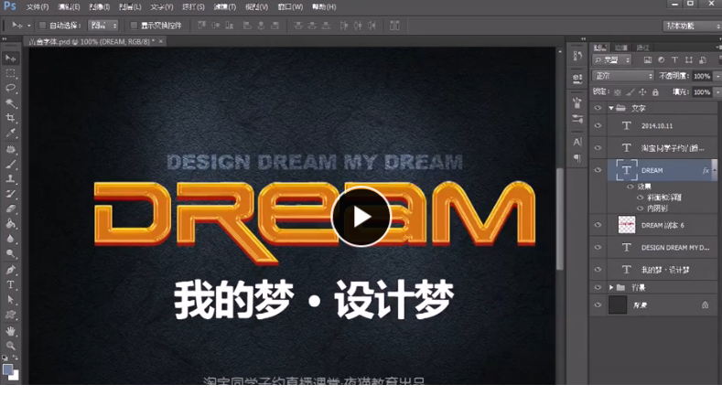Open the Character panel icon
Viewport: 722px width, 406px height.
[577, 142]
